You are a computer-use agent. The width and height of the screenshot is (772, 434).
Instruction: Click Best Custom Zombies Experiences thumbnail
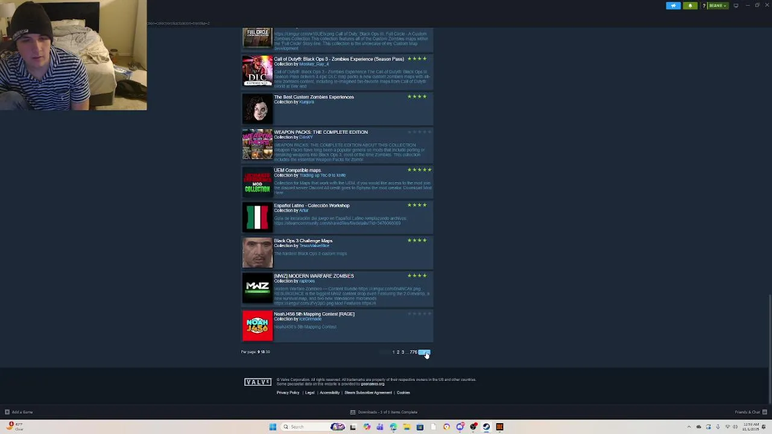pyautogui.click(x=258, y=108)
